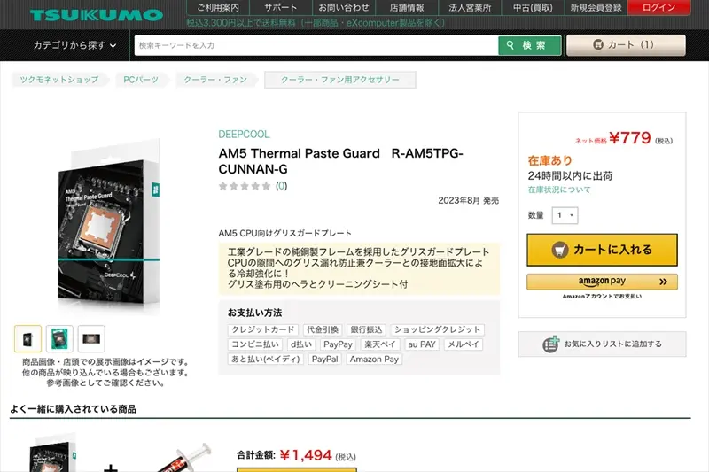
Task: Open the quantity 数量 dropdown
Action: (x=565, y=215)
